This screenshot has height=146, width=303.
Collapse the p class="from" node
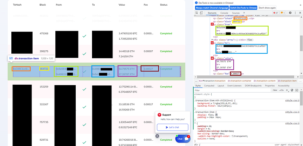(212, 24)
